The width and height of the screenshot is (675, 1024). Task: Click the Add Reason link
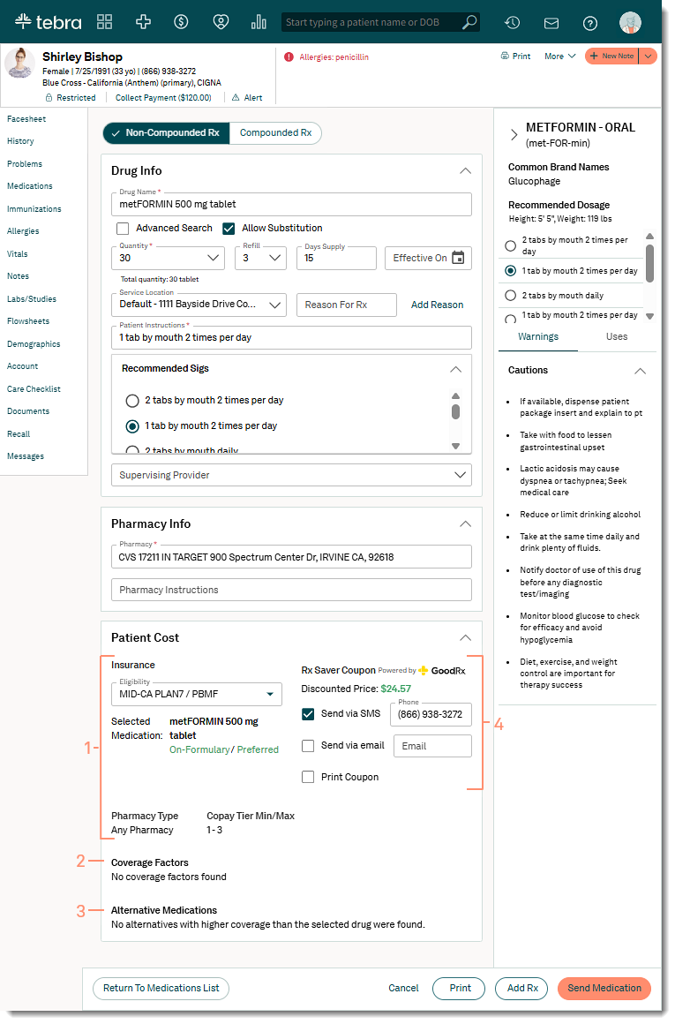tap(437, 305)
